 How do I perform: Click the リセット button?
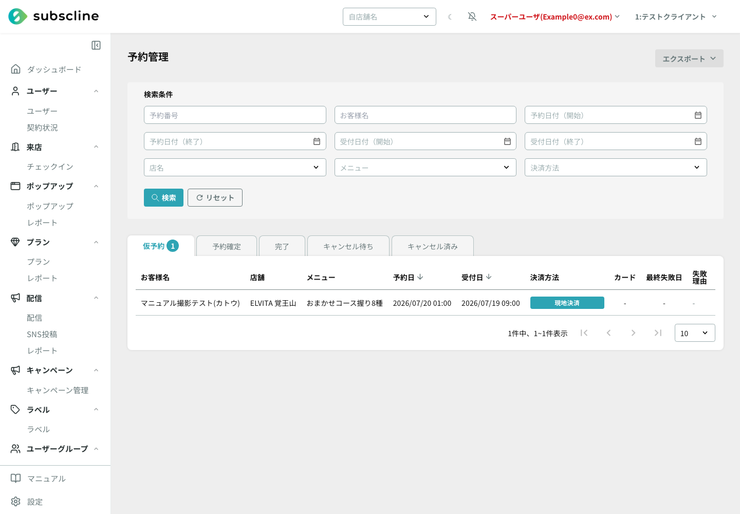click(x=215, y=197)
